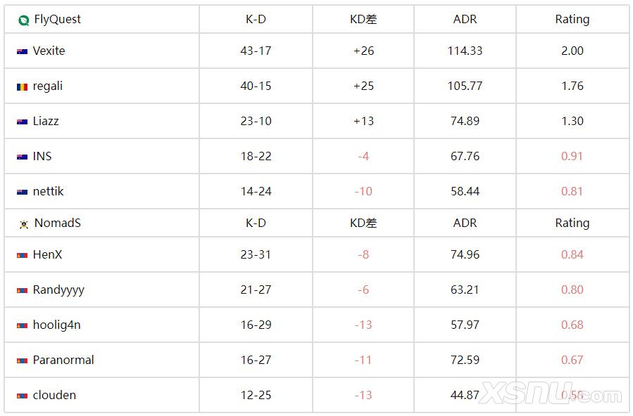Select player name Vexite
This screenshot has height=416, width=633.
tap(49, 51)
